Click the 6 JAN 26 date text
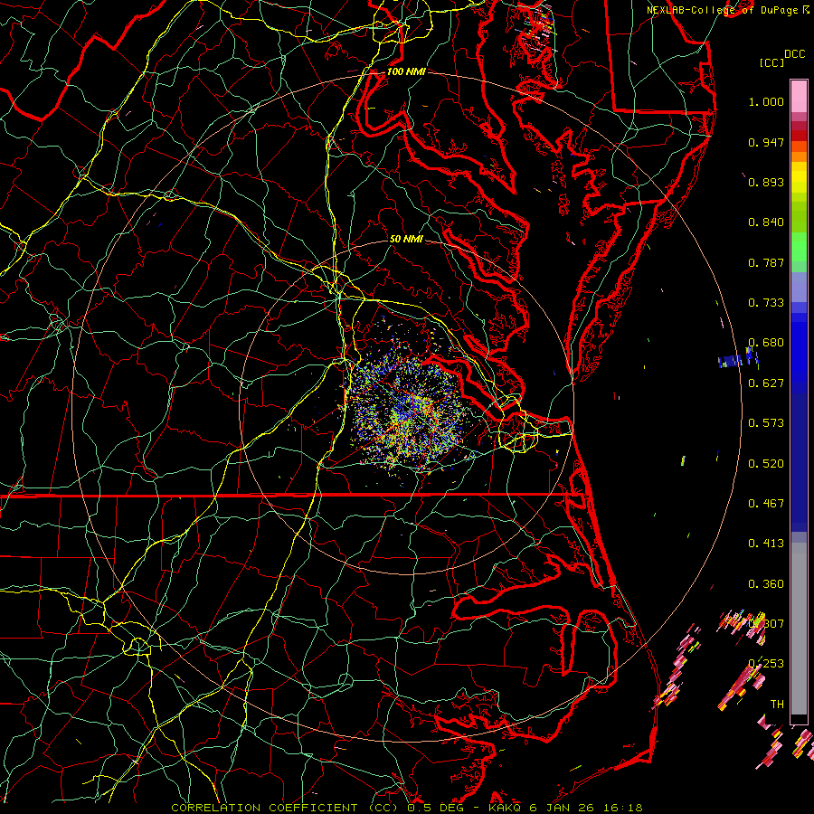The height and width of the screenshot is (814, 814). pyautogui.click(x=563, y=808)
